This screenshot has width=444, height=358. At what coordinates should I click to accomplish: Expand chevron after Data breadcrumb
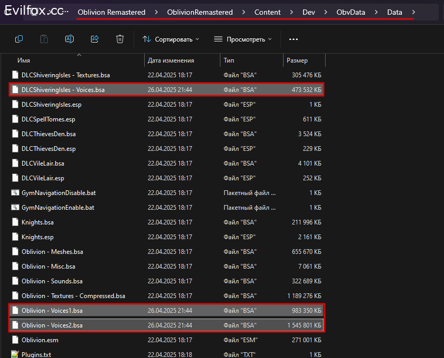coord(413,12)
